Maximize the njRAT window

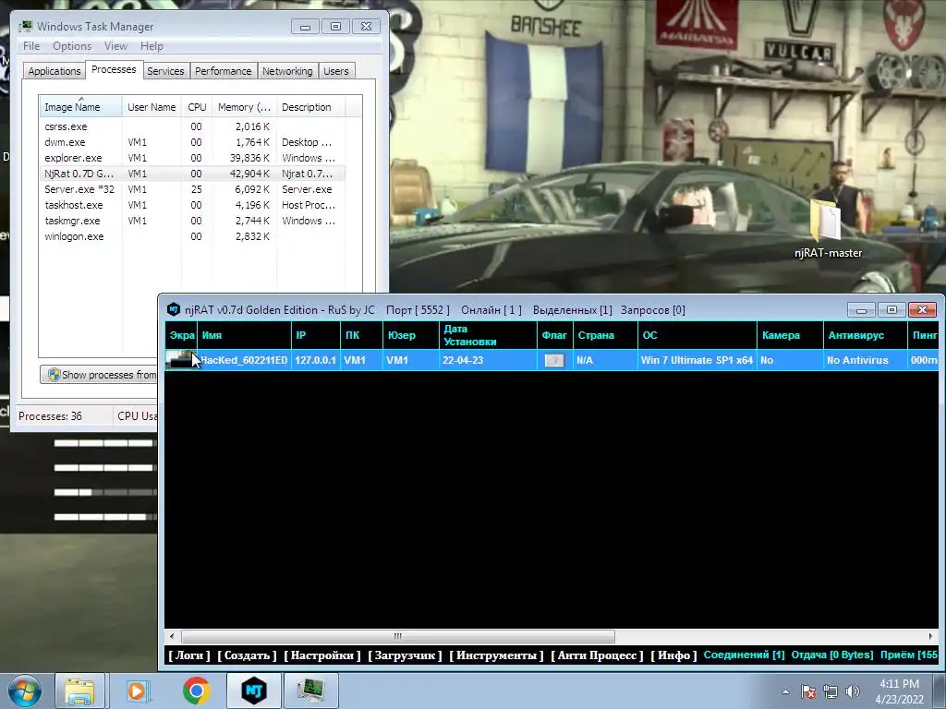[891, 310]
